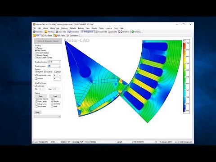Toggle the Legend checkbox

(x=36, y=72)
